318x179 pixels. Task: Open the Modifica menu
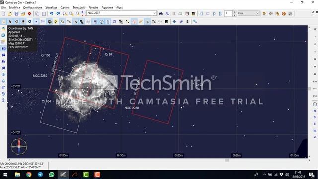pyautogui.click(x=14, y=8)
